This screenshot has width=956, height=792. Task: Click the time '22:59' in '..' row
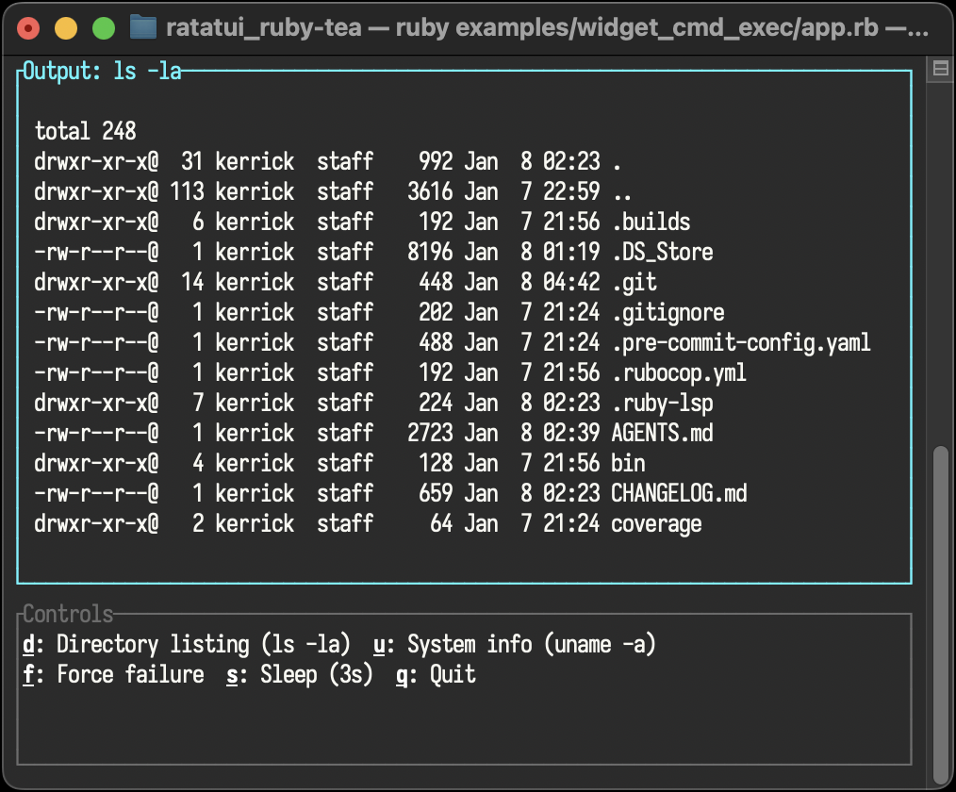pyautogui.click(x=572, y=191)
